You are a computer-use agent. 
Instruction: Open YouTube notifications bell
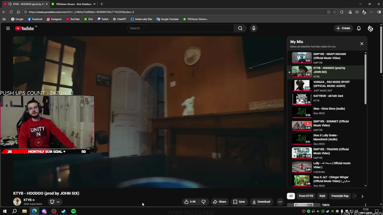tap(359, 28)
